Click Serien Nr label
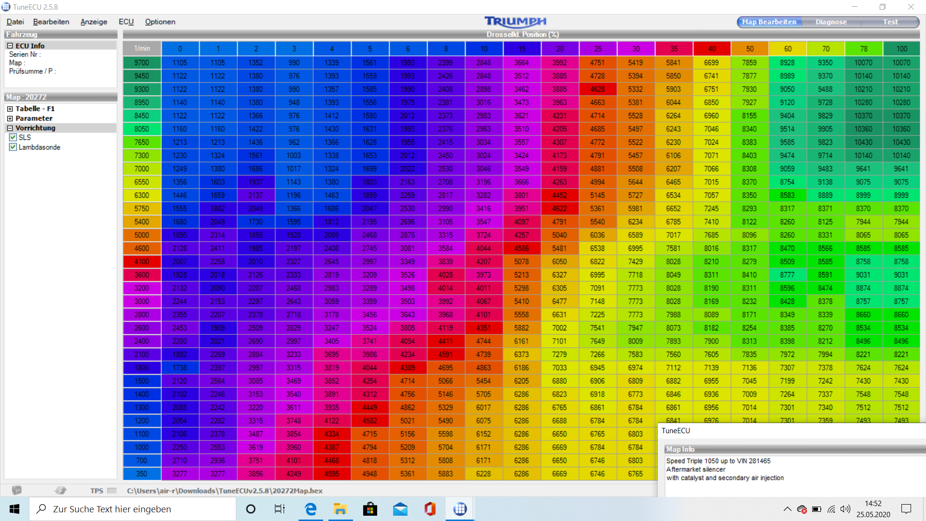926x521 pixels. click(x=25, y=55)
